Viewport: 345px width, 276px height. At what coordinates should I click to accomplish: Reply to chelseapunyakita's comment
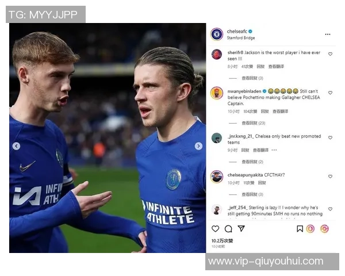(262, 183)
